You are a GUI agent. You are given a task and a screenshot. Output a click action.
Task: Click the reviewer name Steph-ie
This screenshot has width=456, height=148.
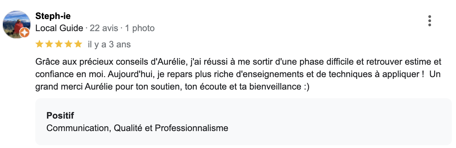tap(53, 16)
